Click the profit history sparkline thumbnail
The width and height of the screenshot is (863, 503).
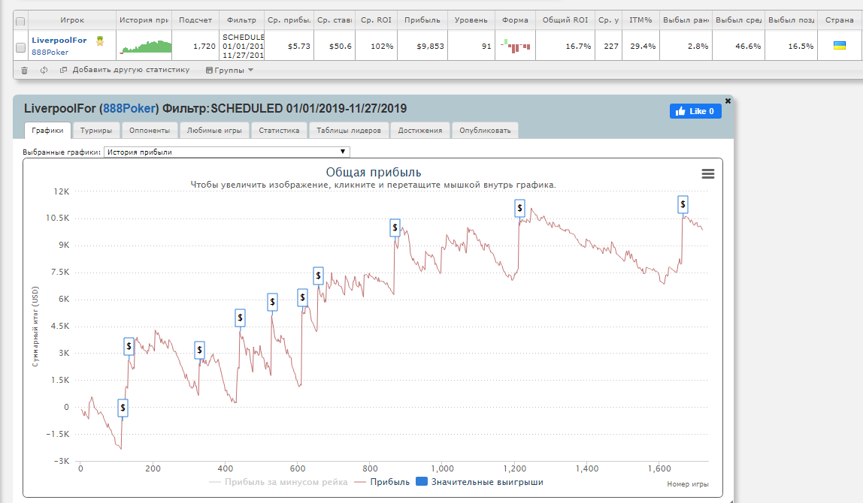click(x=145, y=47)
